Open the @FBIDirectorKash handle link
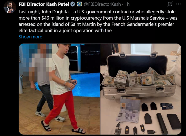 coord(102,4)
